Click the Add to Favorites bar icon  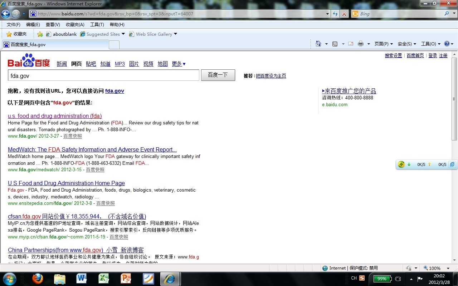point(40,34)
